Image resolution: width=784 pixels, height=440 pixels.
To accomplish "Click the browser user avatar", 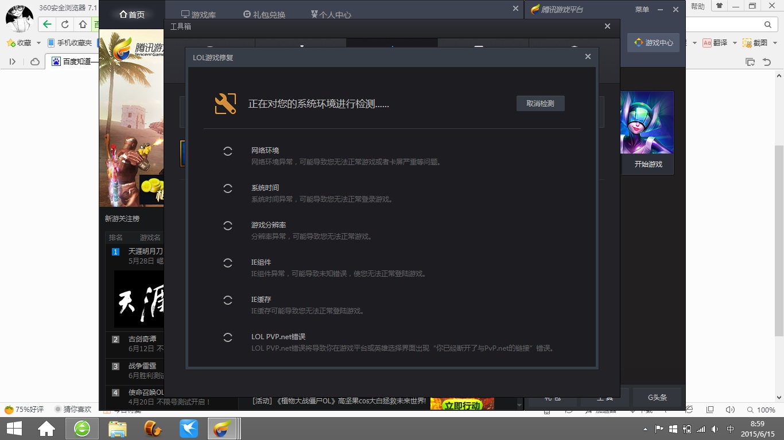I will tap(20, 18).
